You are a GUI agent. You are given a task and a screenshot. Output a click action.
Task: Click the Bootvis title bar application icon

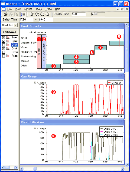click(x=3, y=4)
